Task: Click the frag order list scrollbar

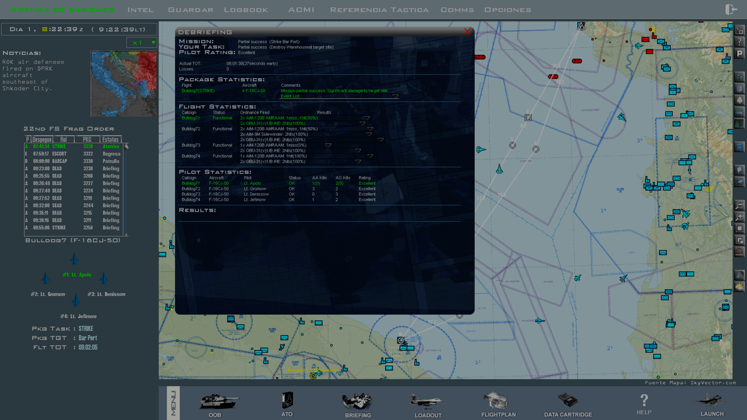Action: click(x=125, y=188)
